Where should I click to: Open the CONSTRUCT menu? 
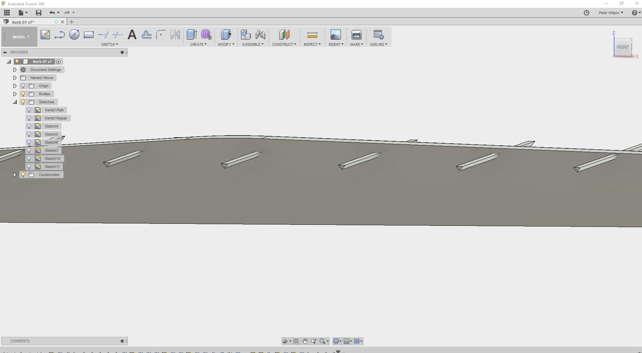click(284, 44)
